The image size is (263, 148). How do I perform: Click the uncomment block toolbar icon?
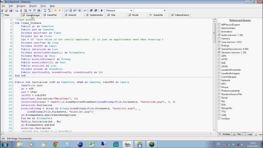point(49,10)
